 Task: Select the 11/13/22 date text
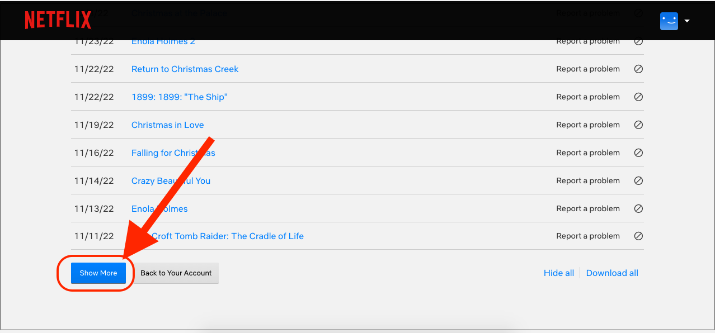click(x=94, y=209)
